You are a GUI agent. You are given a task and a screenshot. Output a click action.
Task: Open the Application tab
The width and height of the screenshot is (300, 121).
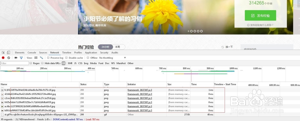91,53
